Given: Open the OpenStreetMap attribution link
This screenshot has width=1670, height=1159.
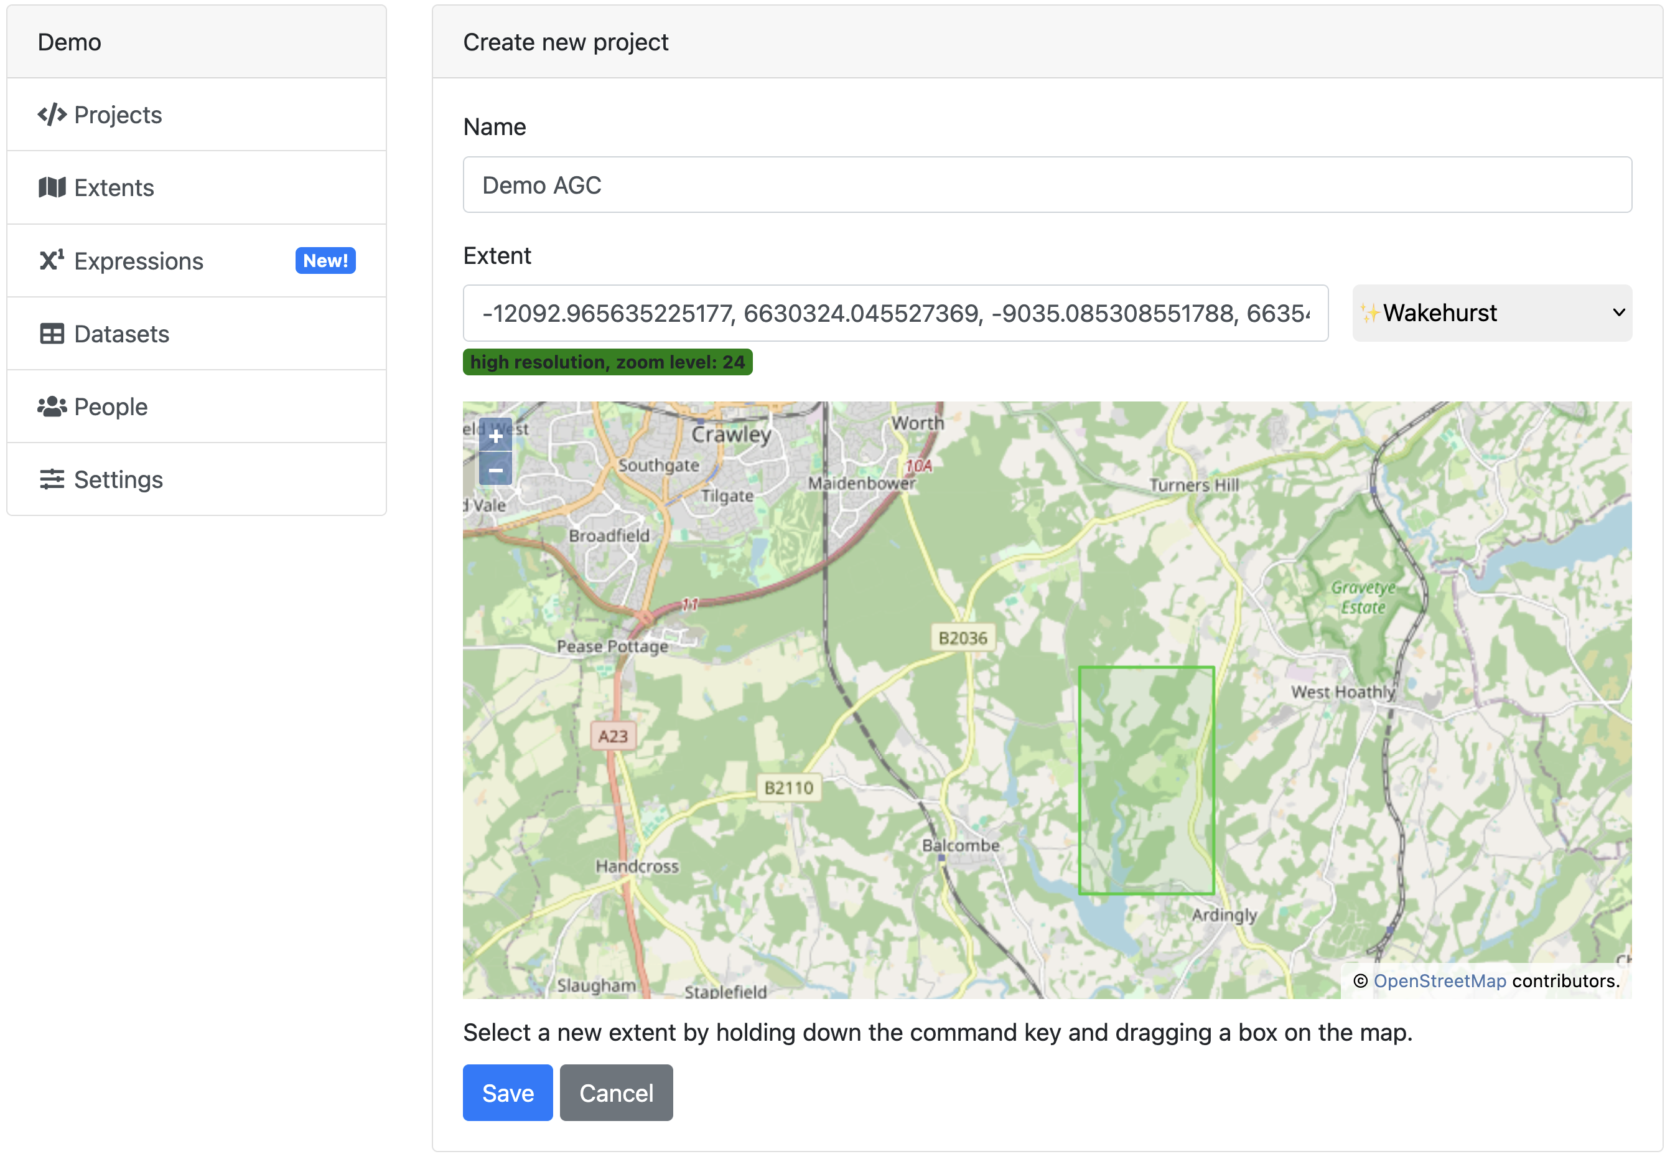Looking at the screenshot, I should (x=1439, y=981).
